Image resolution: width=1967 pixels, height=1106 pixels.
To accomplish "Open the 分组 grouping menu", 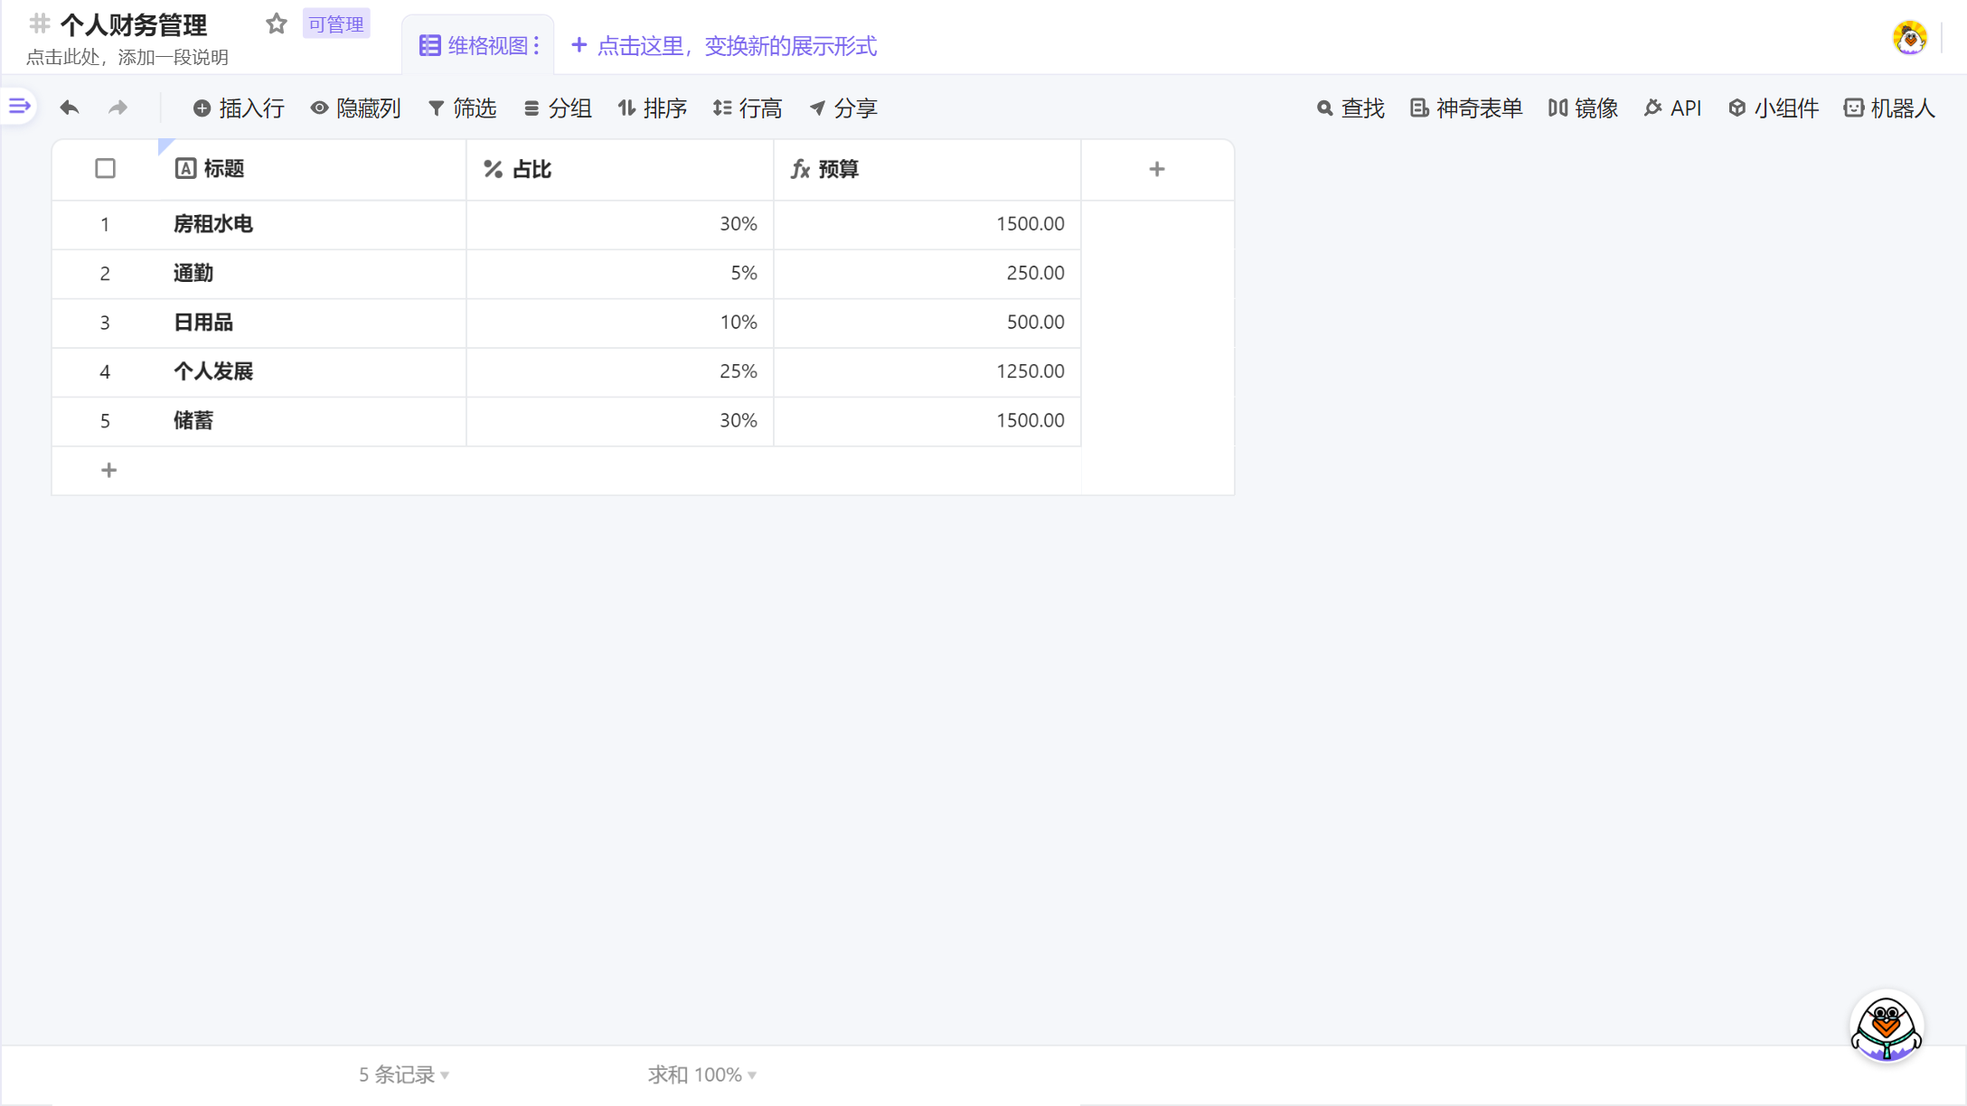I will click(x=558, y=108).
